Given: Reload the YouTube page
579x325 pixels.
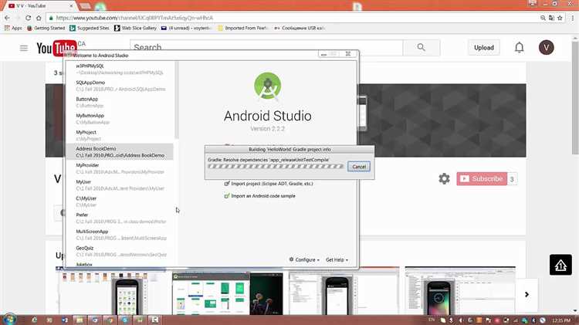Looking at the screenshot, I should click(x=28, y=18).
